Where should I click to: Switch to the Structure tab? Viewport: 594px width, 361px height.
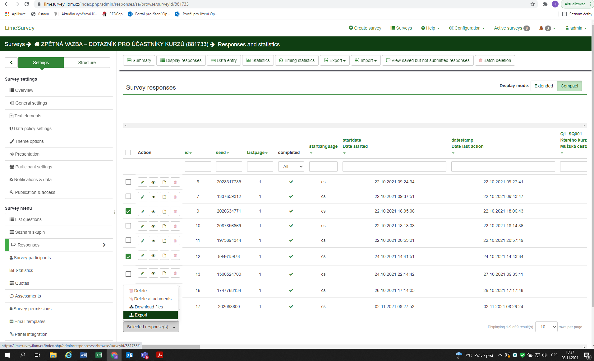tap(87, 63)
